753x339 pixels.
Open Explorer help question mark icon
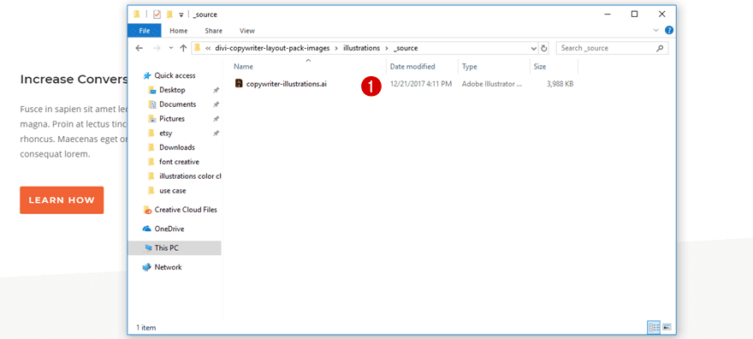click(x=668, y=30)
